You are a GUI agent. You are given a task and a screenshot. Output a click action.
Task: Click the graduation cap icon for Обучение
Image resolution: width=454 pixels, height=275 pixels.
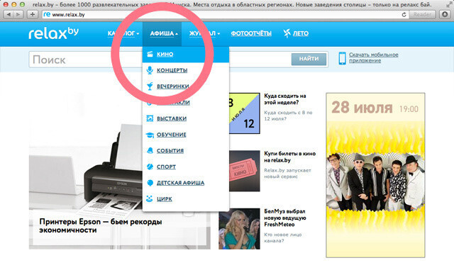tap(150, 135)
